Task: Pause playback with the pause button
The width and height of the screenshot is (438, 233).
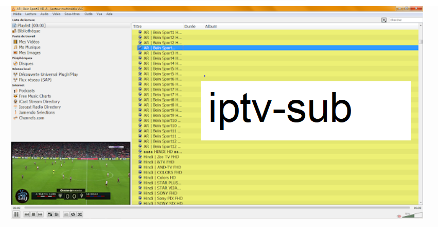Action: (16, 214)
